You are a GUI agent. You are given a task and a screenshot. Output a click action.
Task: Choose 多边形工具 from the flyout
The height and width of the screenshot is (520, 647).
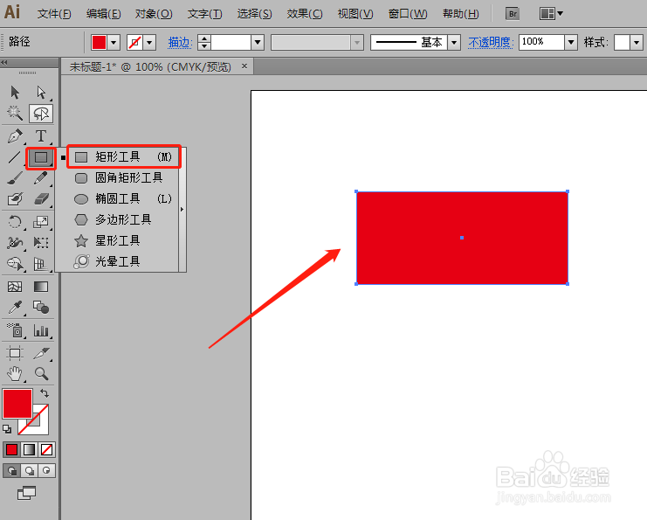(124, 219)
